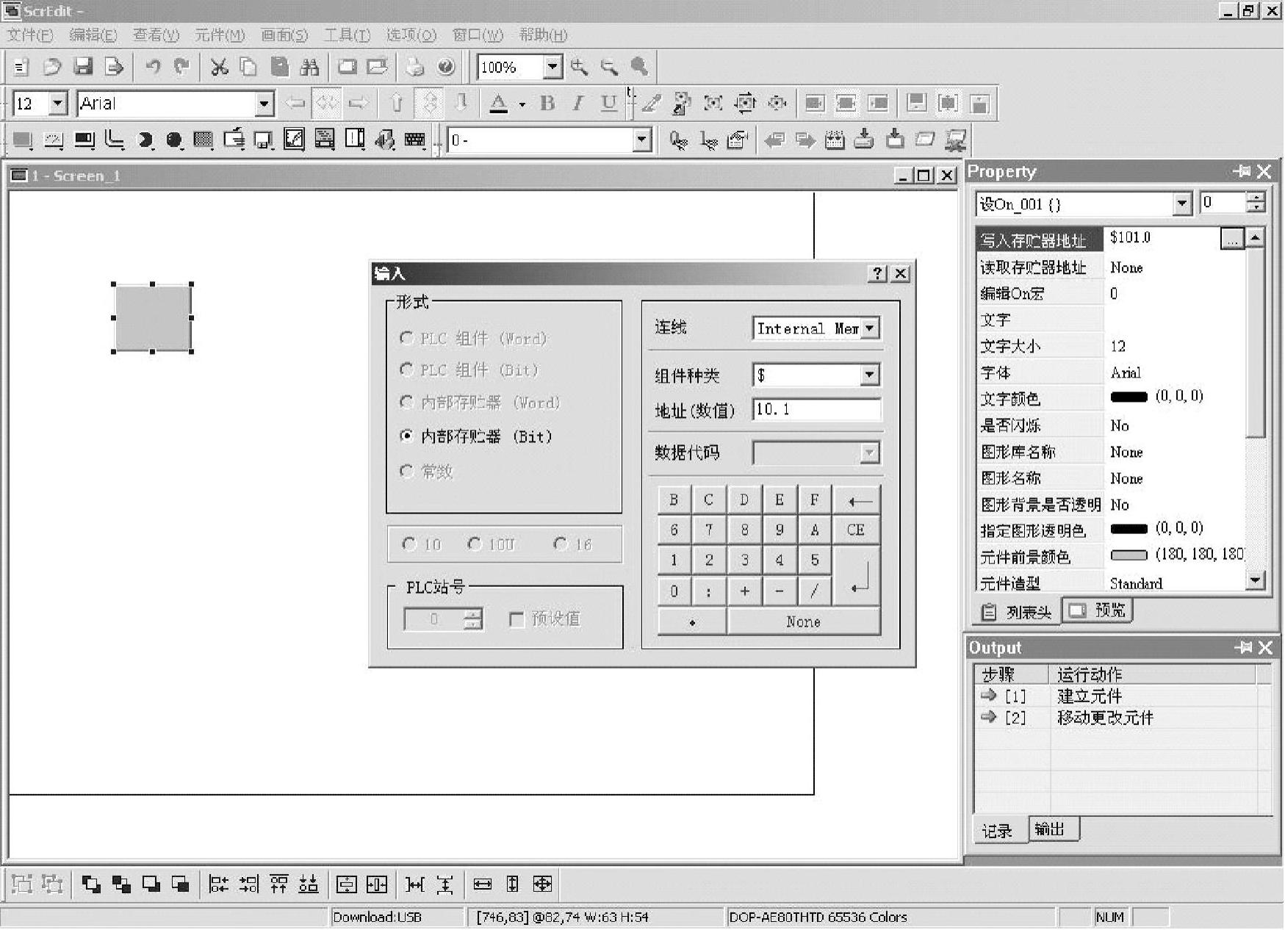Click the 元件前景颜色 gray swatch
This screenshot has width=1285, height=930.
click(1129, 555)
